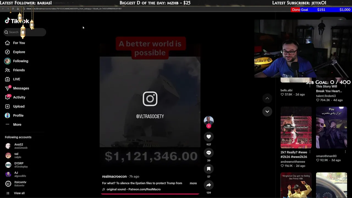Bookmark the video to favorites
Screen dimensions: 352x198
tap(209, 169)
